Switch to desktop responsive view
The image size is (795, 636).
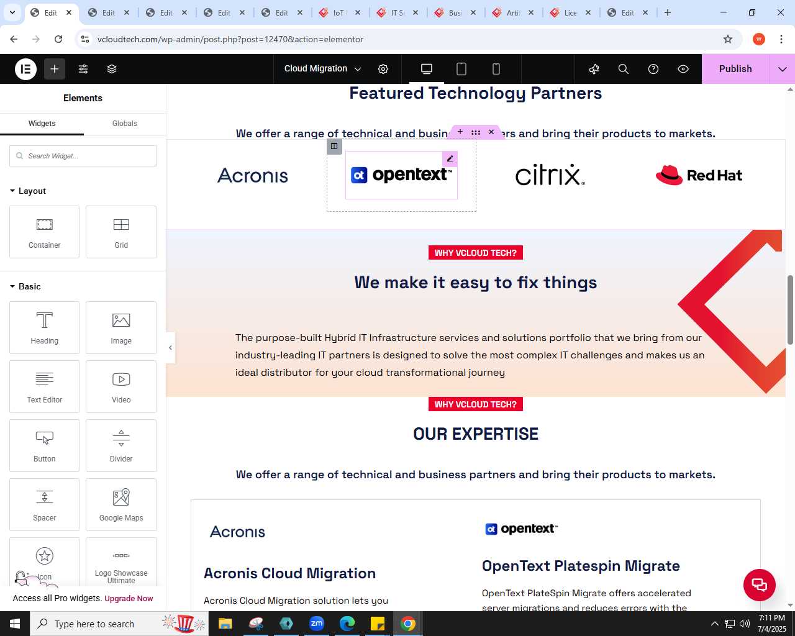click(427, 69)
